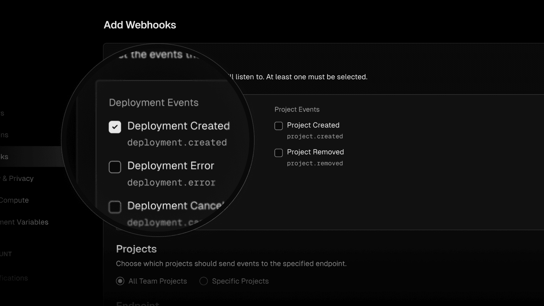544x306 pixels.
Task: Select the All Team Projects radio button
Action: pyautogui.click(x=120, y=281)
